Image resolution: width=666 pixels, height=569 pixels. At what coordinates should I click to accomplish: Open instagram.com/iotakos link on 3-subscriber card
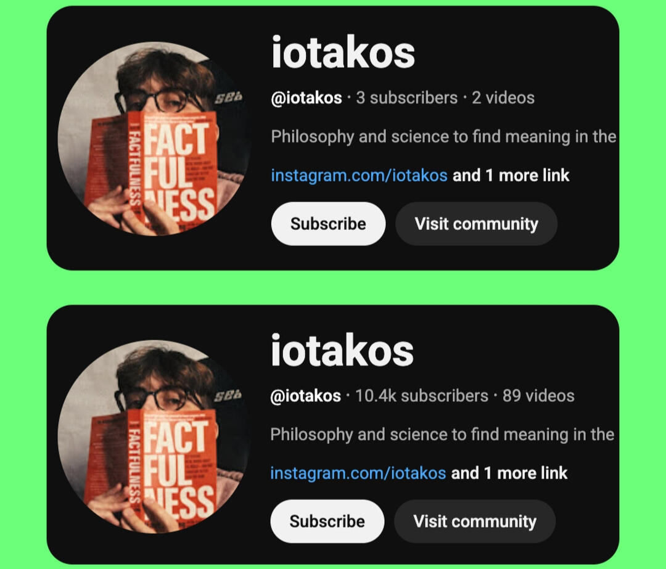359,175
